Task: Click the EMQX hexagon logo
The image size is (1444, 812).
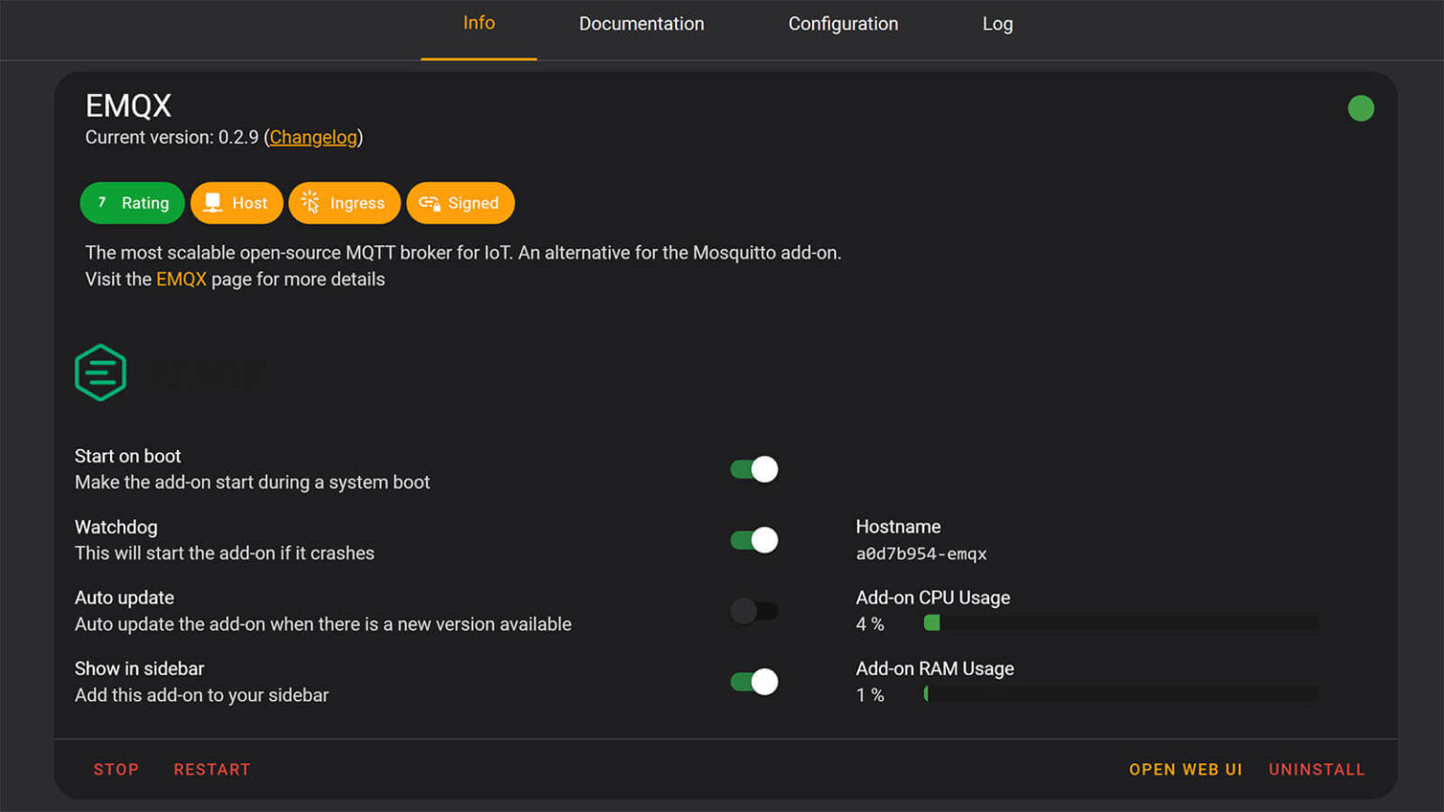Action: click(101, 372)
